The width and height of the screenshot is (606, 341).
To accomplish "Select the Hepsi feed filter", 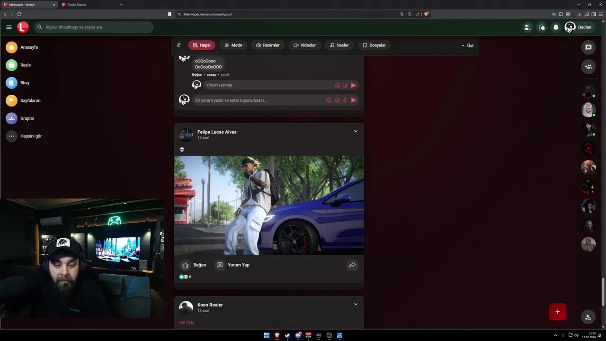I will [202, 45].
